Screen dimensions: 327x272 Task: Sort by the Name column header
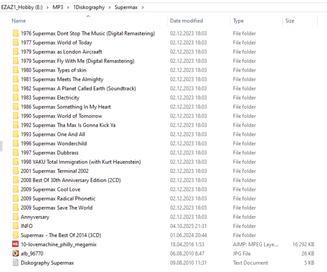coord(19,21)
